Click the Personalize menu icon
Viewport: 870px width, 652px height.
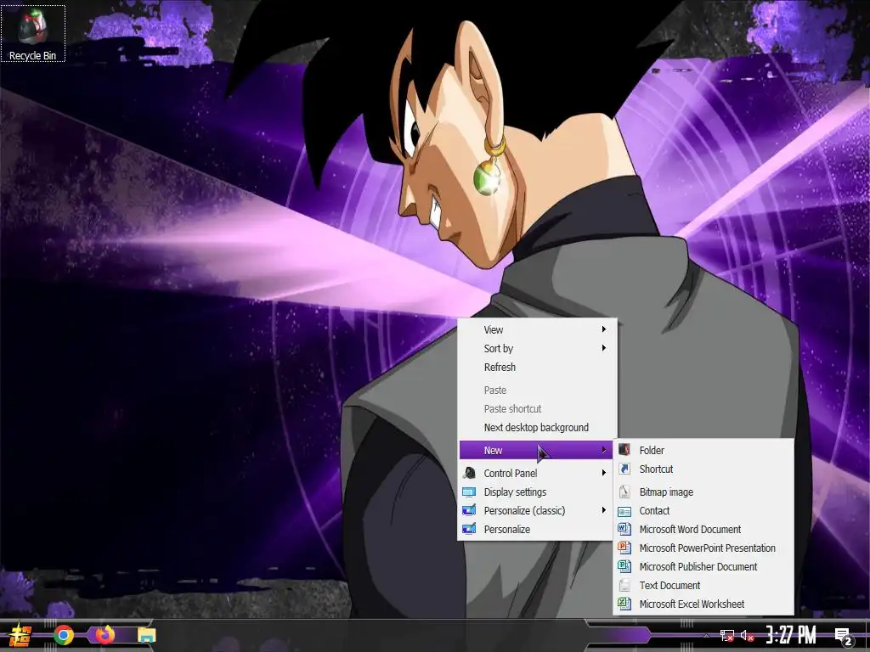469,530
